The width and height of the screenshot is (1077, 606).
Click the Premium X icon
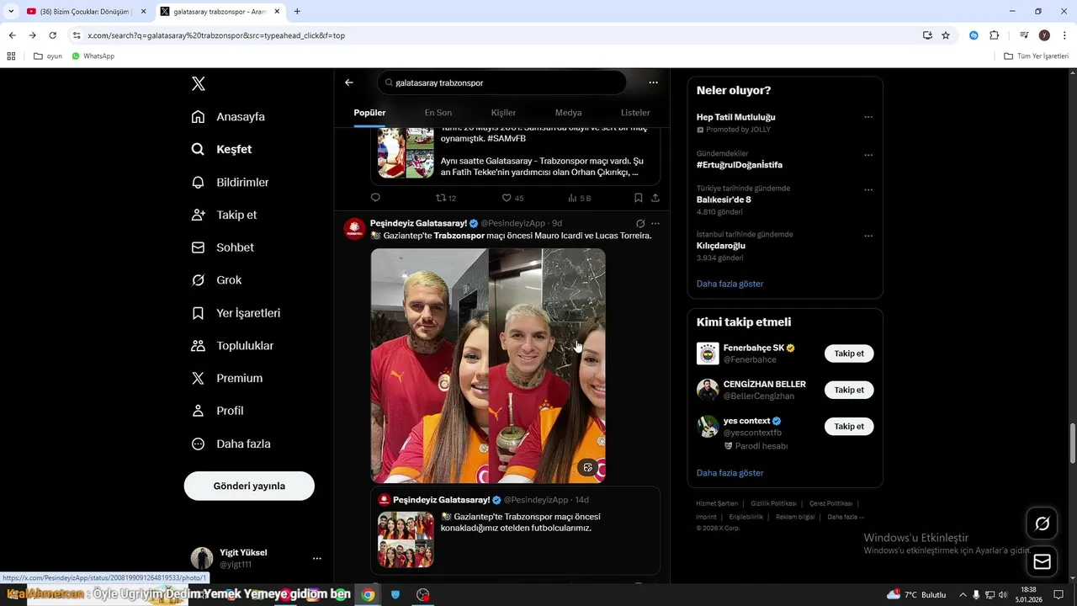pyautogui.click(x=198, y=379)
